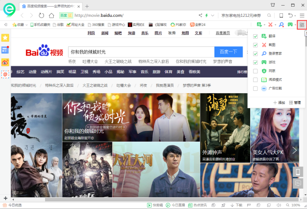Viewport: 307px width, 209px height.
Task: Collapse the sidebar using the bookmarks bar arrow
Action: (x=6, y=24)
